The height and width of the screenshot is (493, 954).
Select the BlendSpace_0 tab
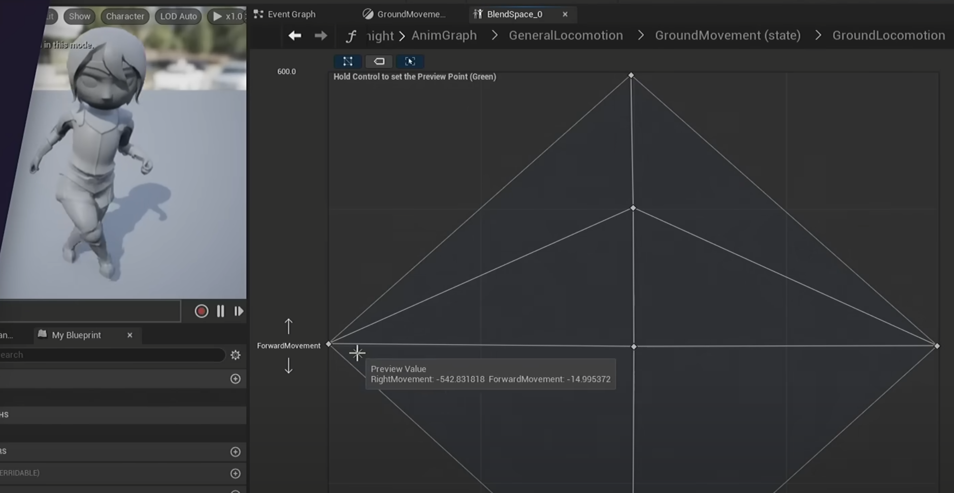coord(514,14)
